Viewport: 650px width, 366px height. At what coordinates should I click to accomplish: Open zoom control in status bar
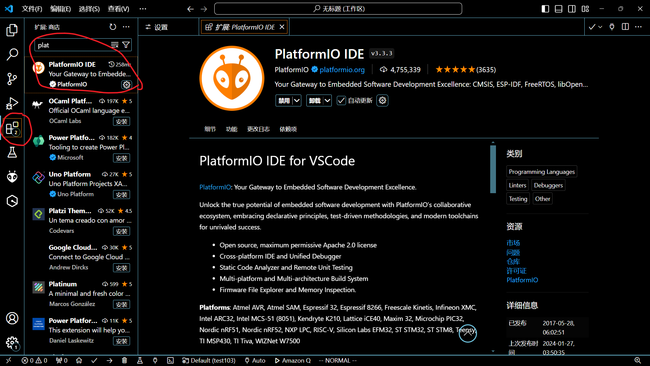point(637,360)
